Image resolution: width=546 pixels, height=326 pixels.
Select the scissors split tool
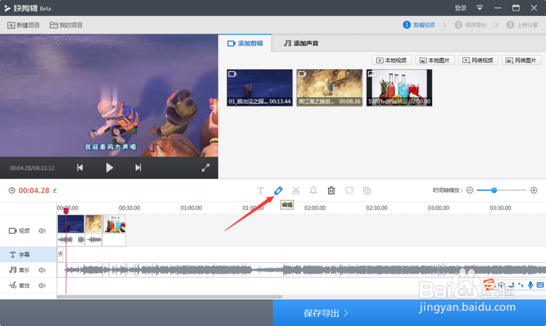pos(296,191)
